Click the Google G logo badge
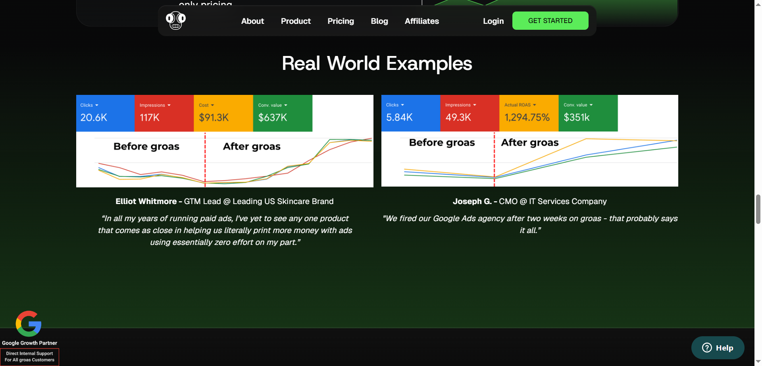762x366 pixels. pos(29,324)
